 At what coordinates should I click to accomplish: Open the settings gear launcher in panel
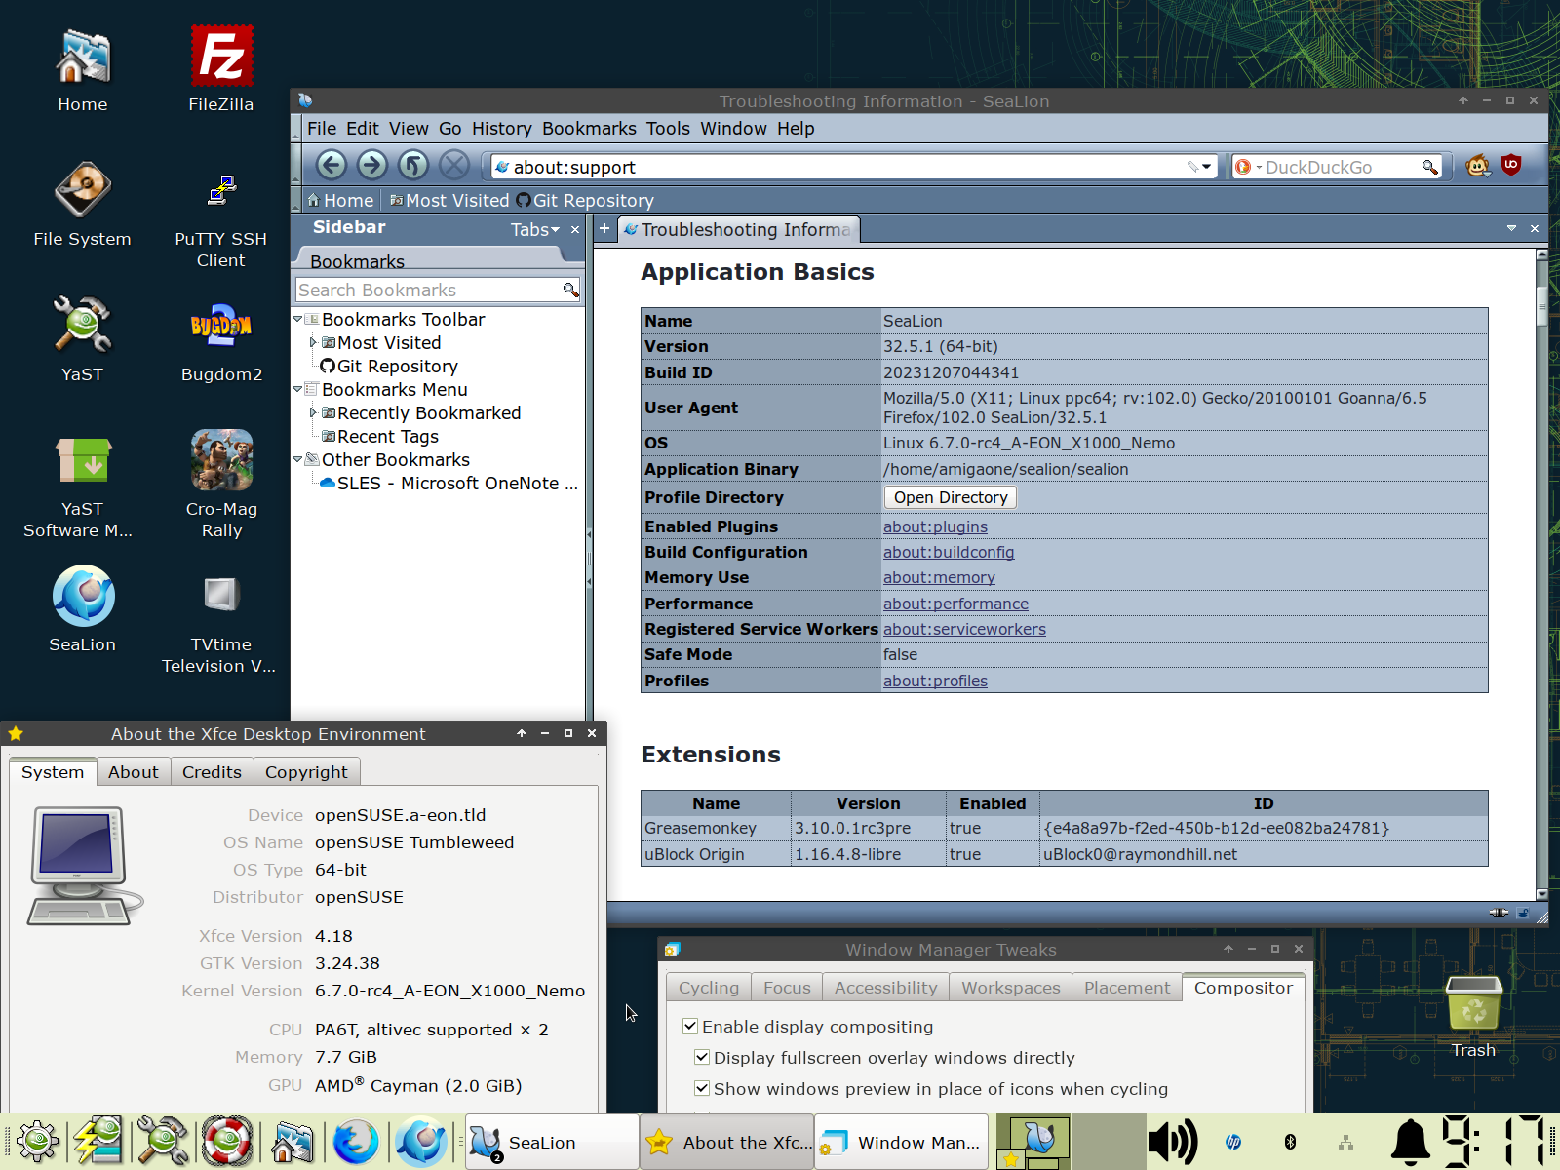pyautogui.click(x=37, y=1141)
